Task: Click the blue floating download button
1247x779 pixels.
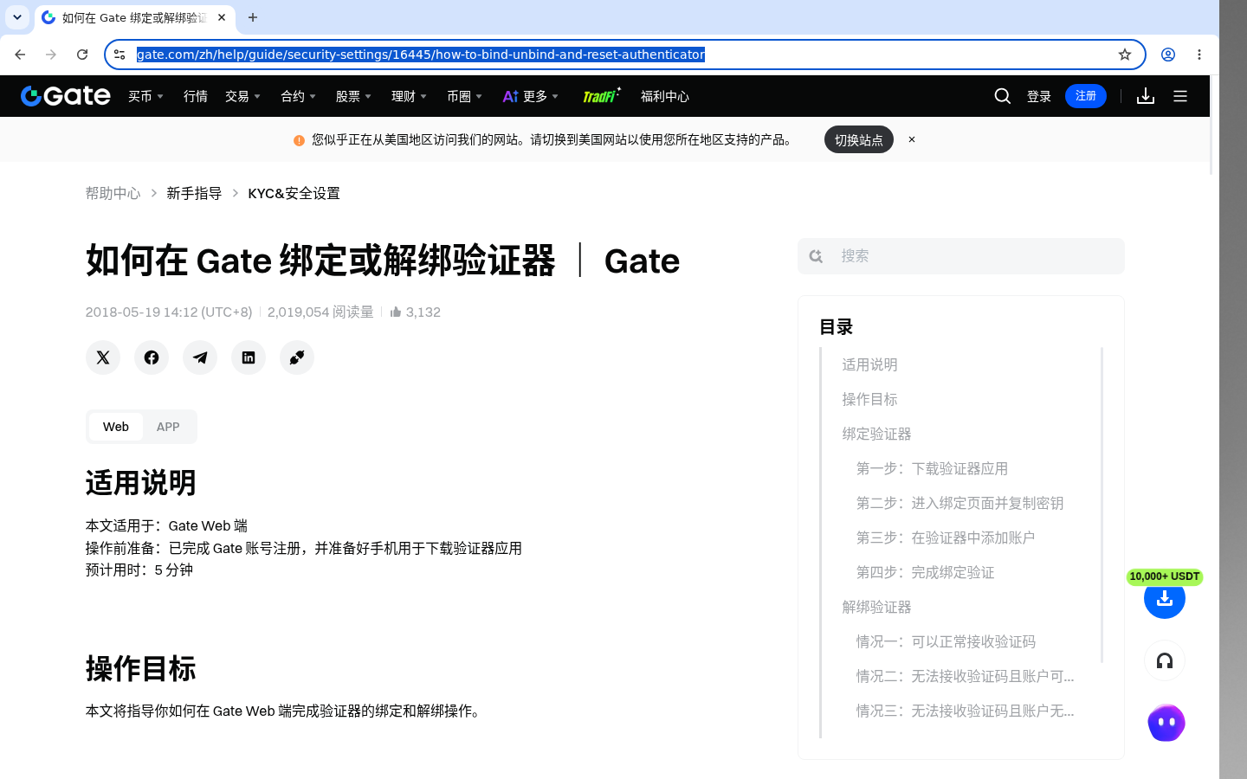Action: pyautogui.click(x=1165, y=598)
